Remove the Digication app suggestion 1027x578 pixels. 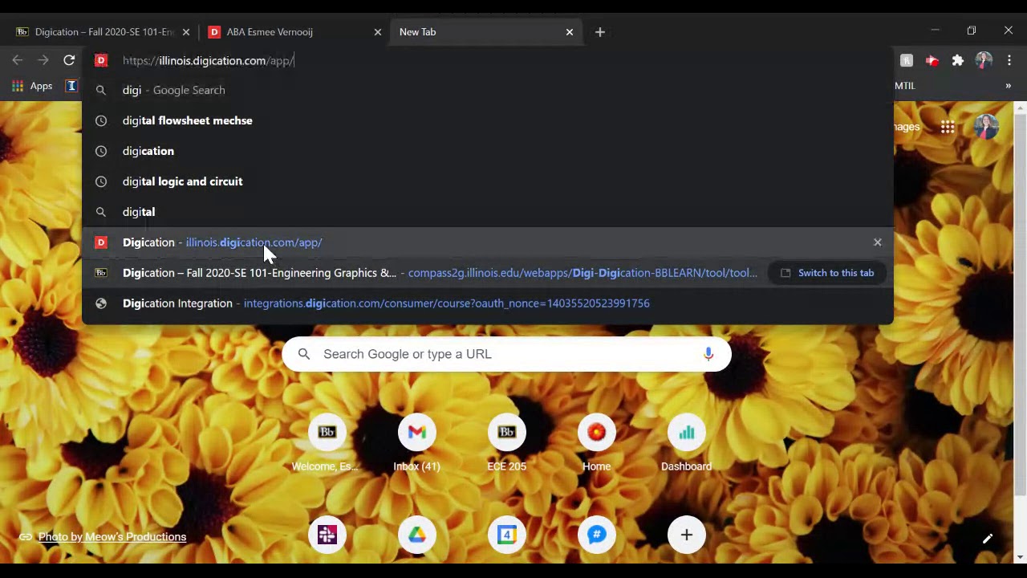coord(877,242)
